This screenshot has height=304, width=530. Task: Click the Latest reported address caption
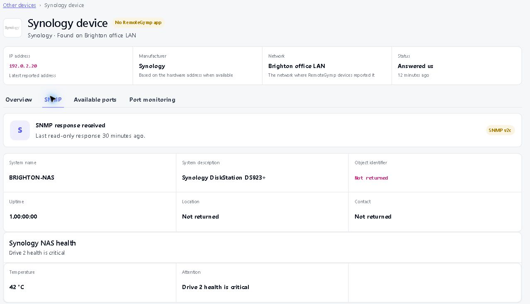coord(32,75)
